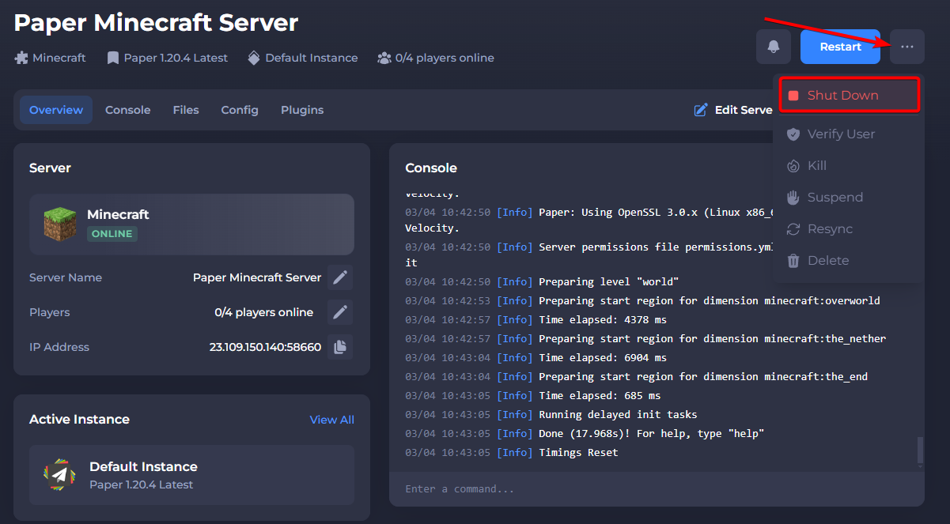Click the log line Preparing level "world"
The height and width of the screenshot is (524, 950).
(542, 282)
